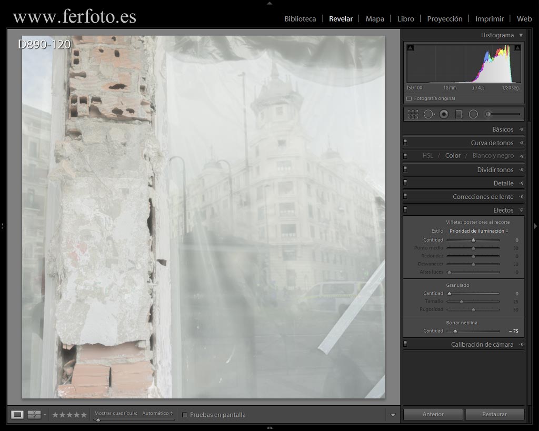Image resolution: width=539 pixels, height=431 pixels.
Task: Enable Pruebas en pantalla checkbox
Action: [x=185, y=415]
